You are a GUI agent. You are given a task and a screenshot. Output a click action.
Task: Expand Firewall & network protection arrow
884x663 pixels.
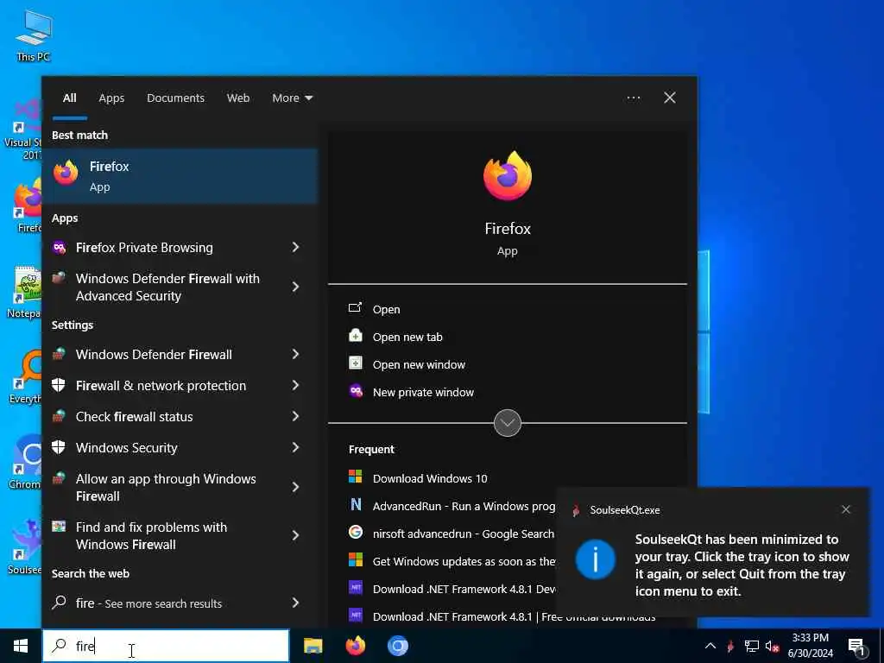(295, 385)
